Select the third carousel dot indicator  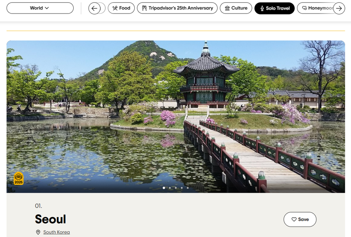pyautogui.click(x=176, y=188)
